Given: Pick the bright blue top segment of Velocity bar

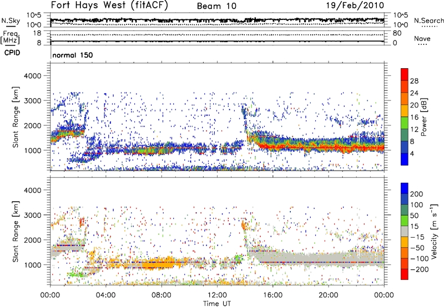Looking at the screenshot, I should 405,188.
